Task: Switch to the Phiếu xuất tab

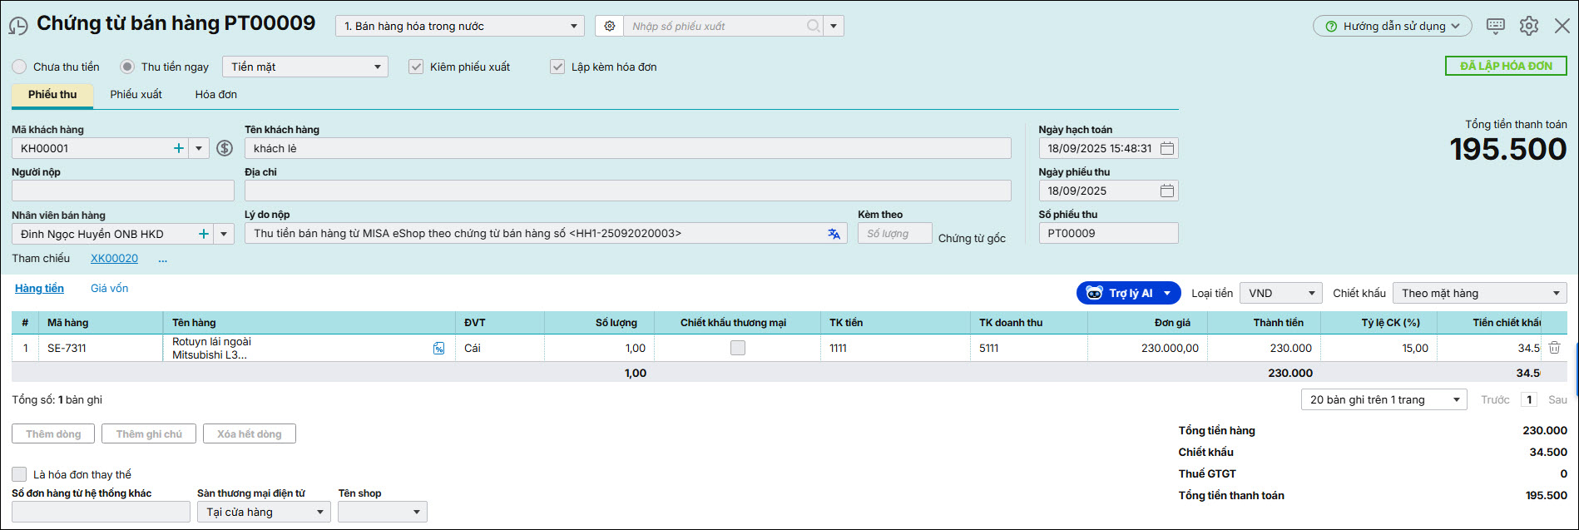Action: (x=136, y=95)
